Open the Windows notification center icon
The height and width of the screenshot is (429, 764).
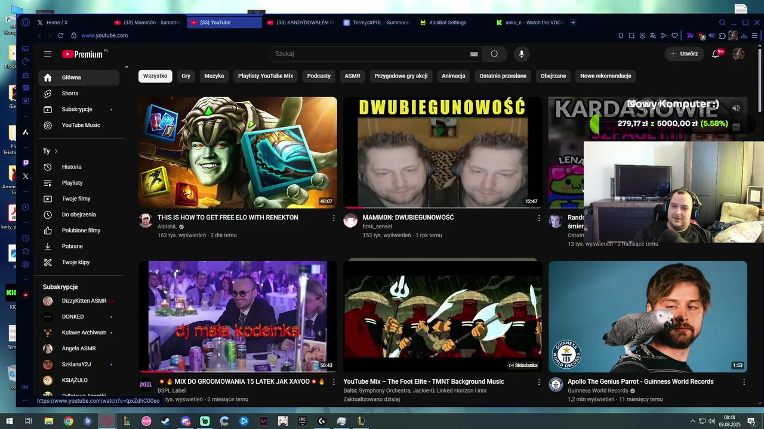coord(751,421)
